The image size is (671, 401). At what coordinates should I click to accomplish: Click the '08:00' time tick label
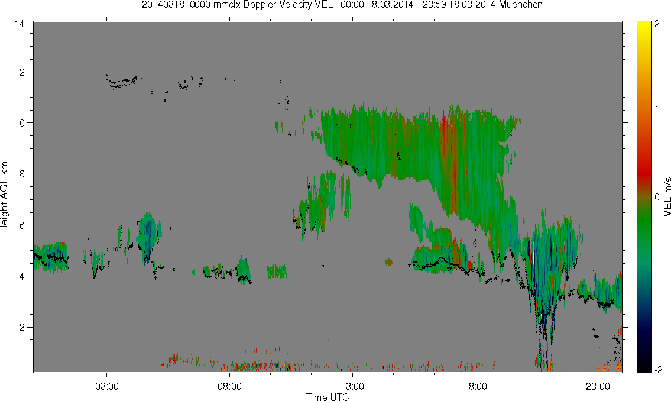tap(229, 386)
